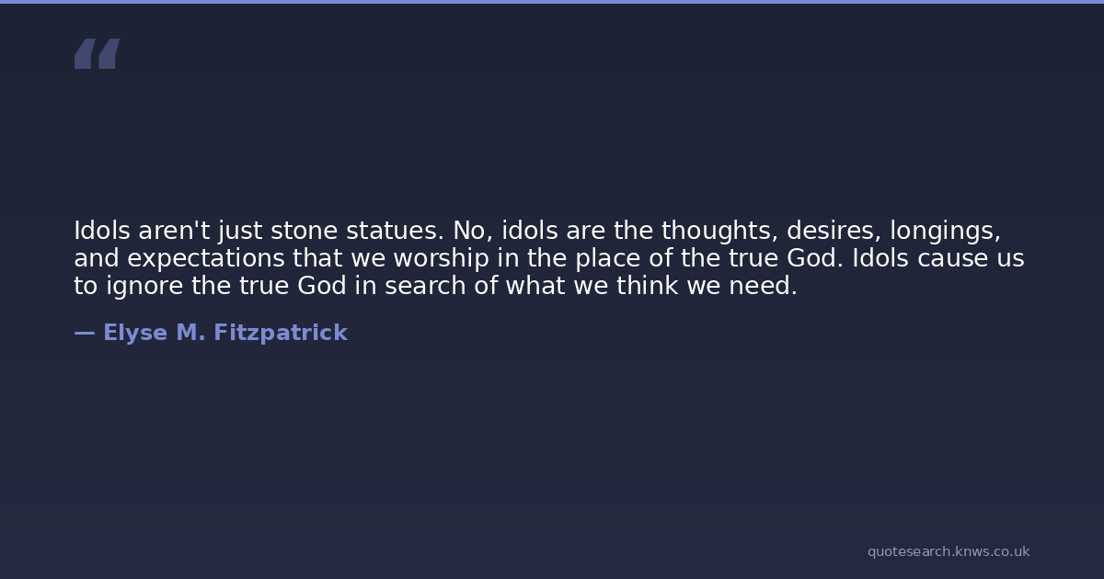Open the quotesearch.knws.co.uk link
This screenshot has height=579, width=1104.
(x=948, y=551)
